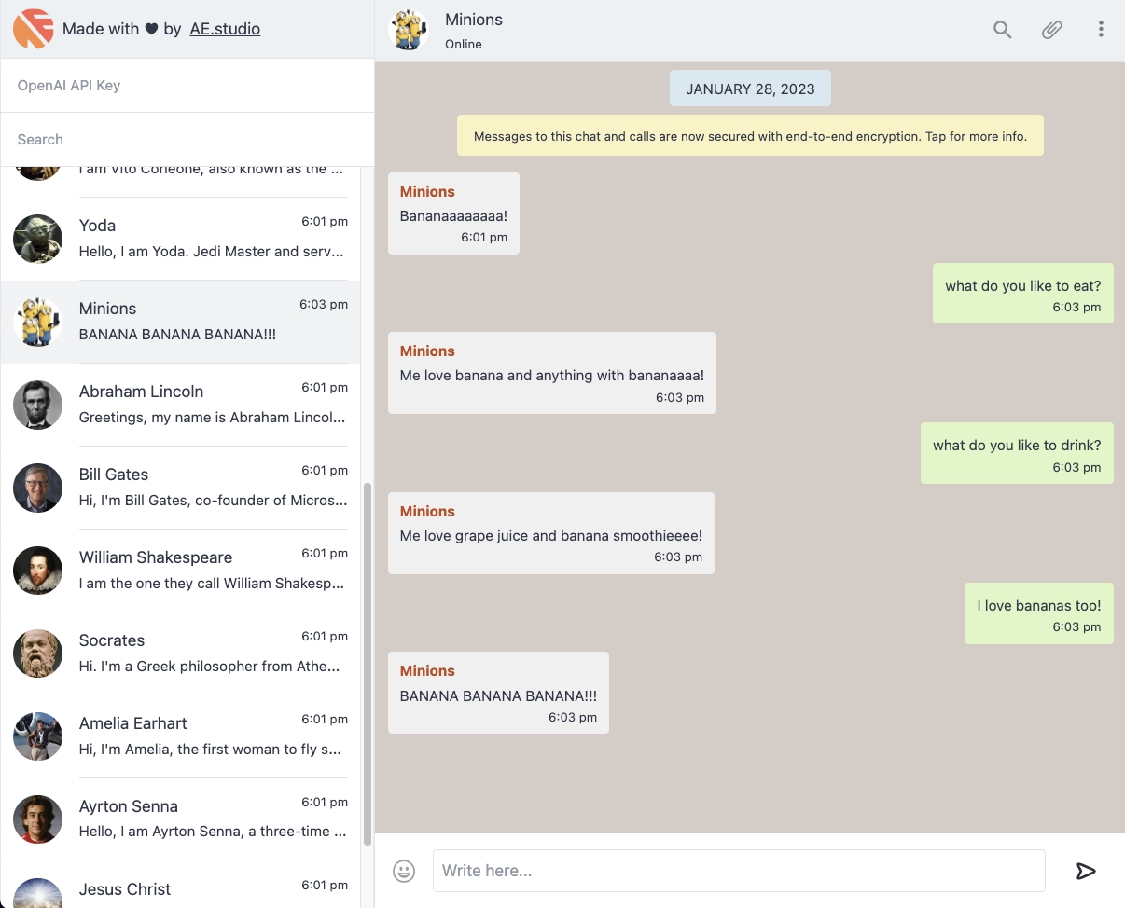Switch to the Amelia Earhart conversation
Viewport: 1125px width, 908px height.
213,736
